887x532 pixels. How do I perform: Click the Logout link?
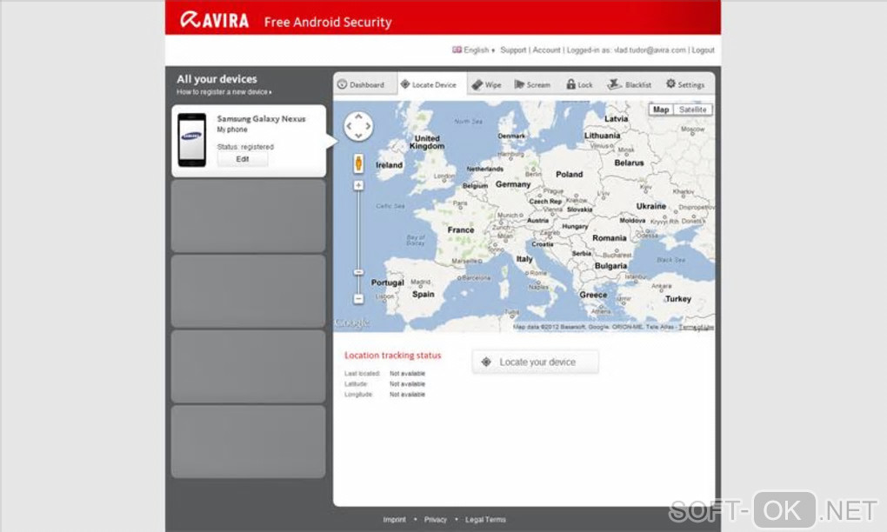pos(704,50)
